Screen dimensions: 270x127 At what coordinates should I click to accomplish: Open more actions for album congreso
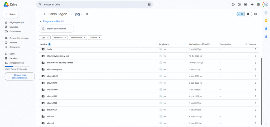(x=255, y=69)
